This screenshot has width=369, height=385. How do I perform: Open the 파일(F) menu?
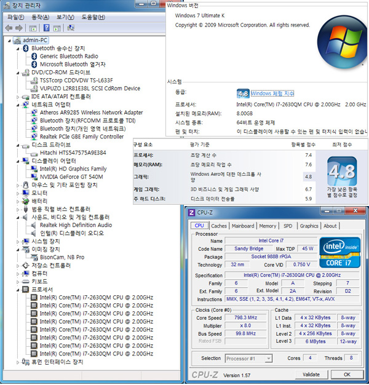click(15, 17)
